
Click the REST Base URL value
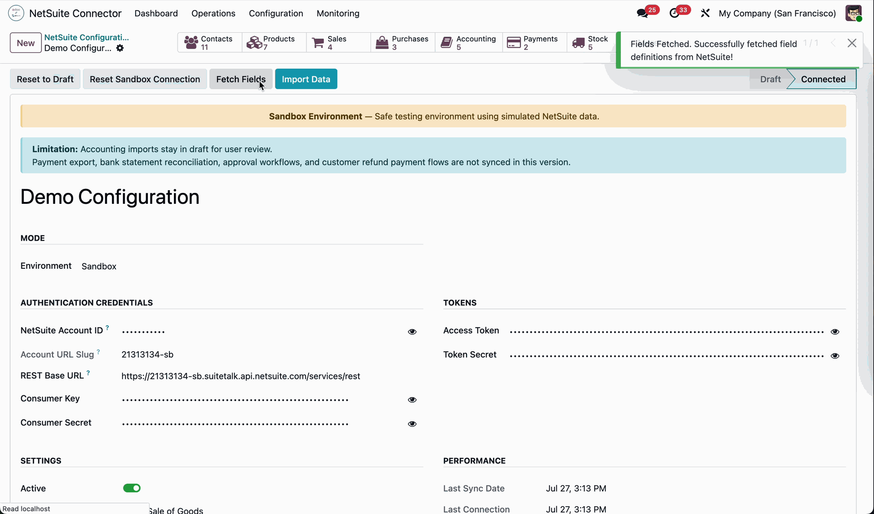click(x=241, y=376)
